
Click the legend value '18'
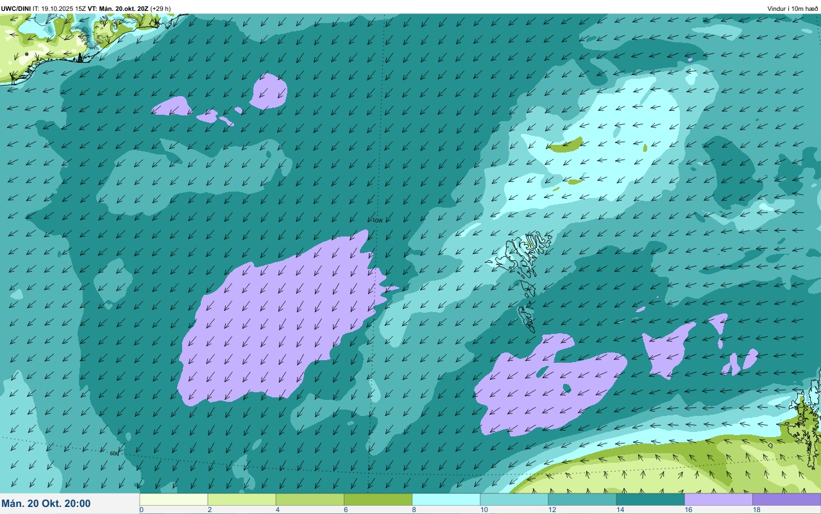pos(756,510)
